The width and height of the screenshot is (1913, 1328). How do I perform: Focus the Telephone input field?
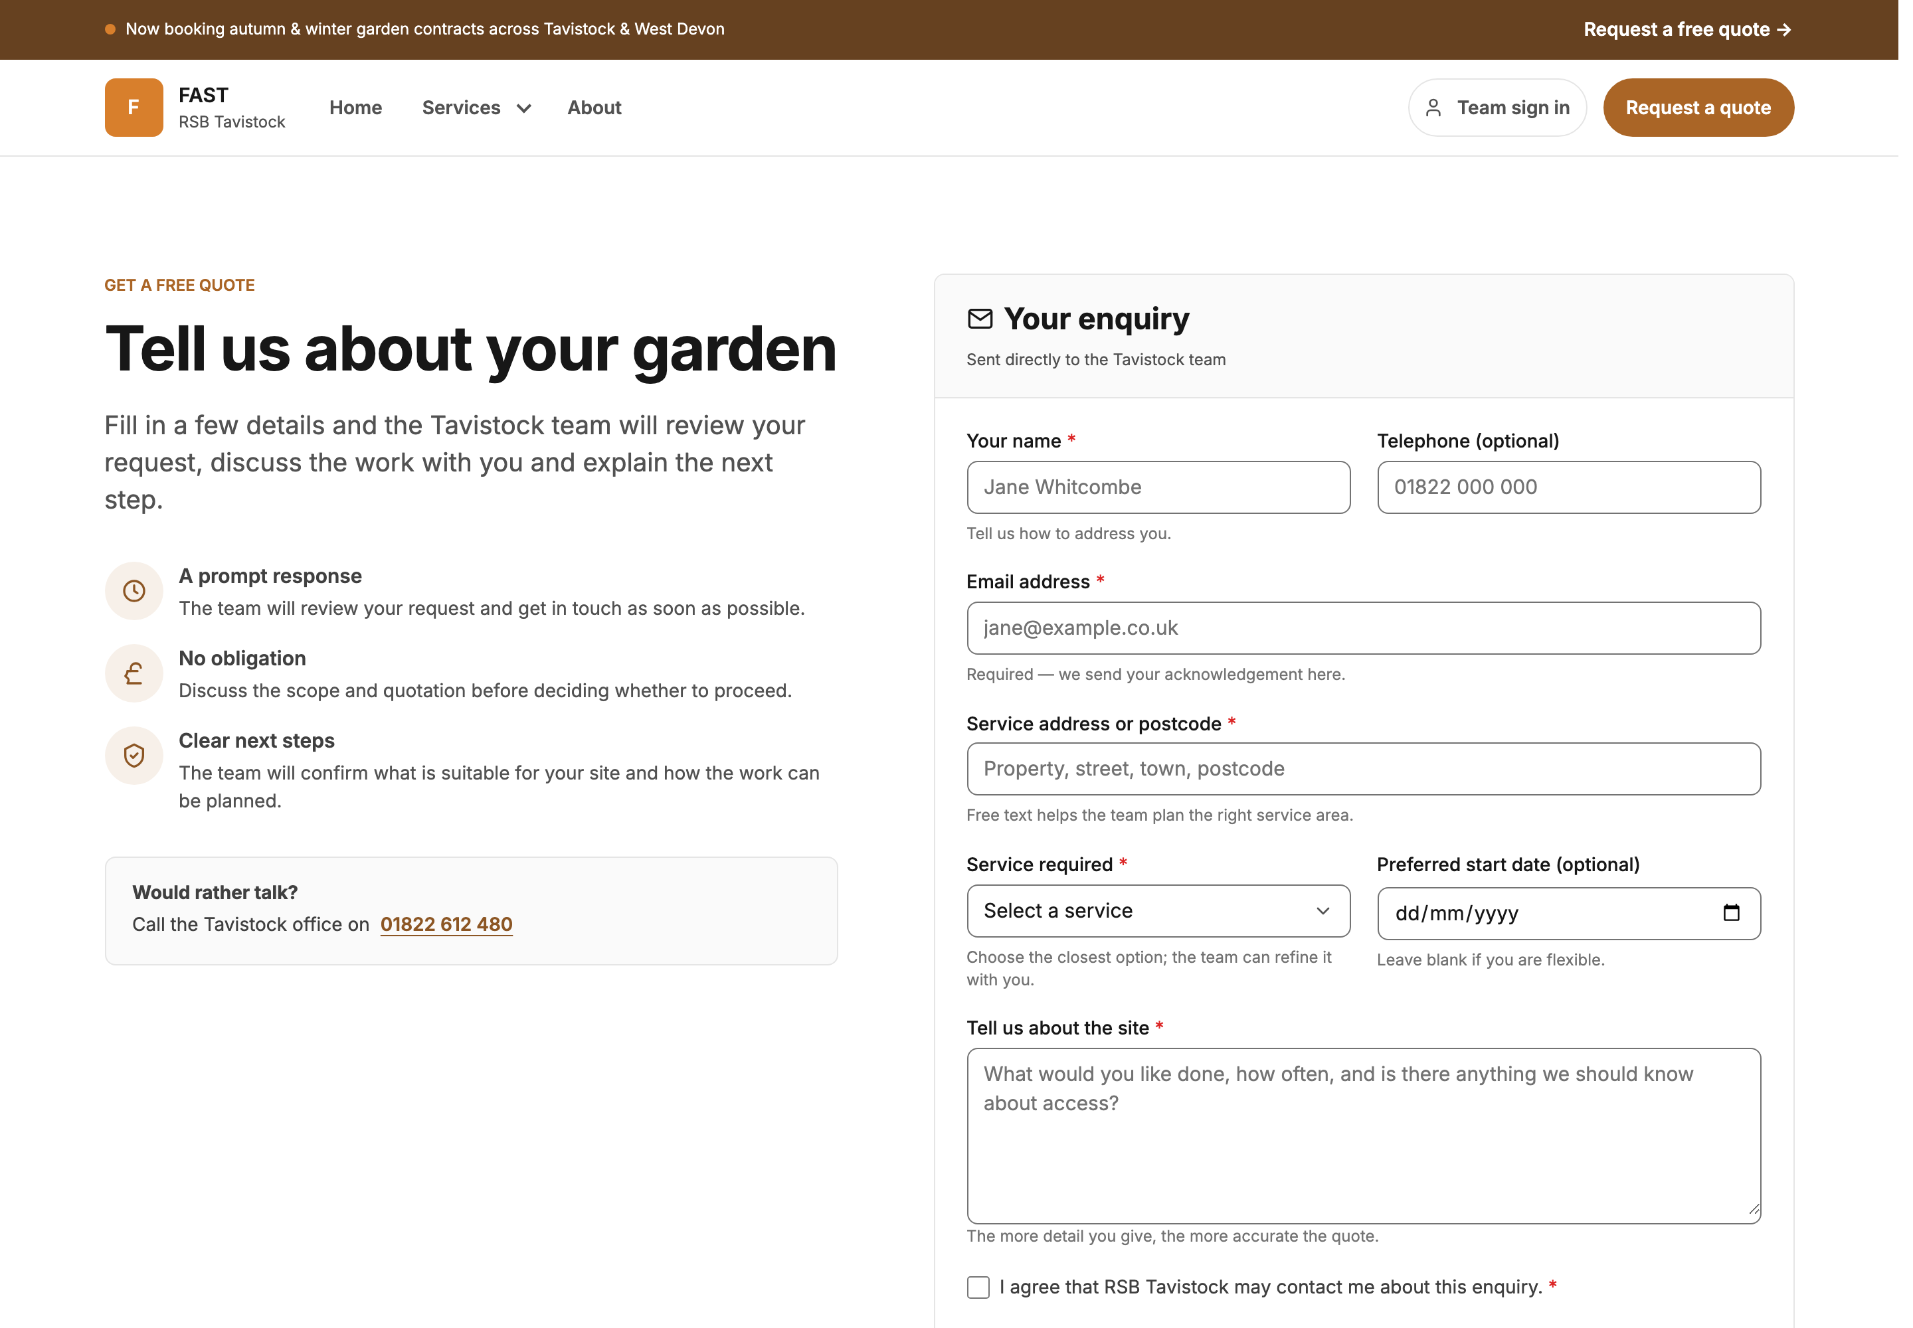[x=1568, y=487]
